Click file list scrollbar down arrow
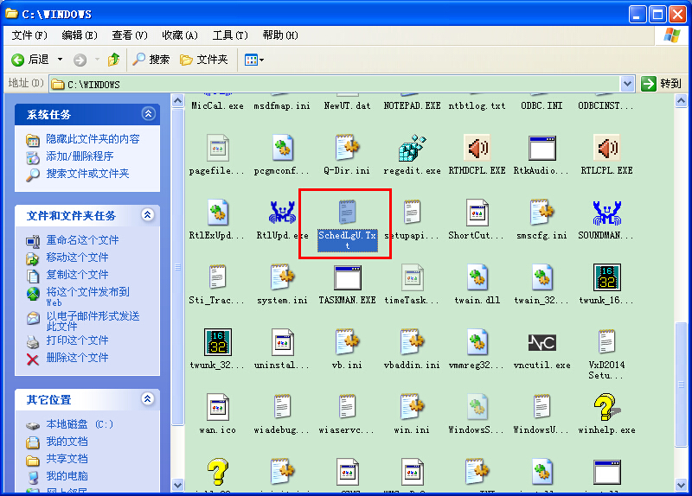 (x=681, y=485)
